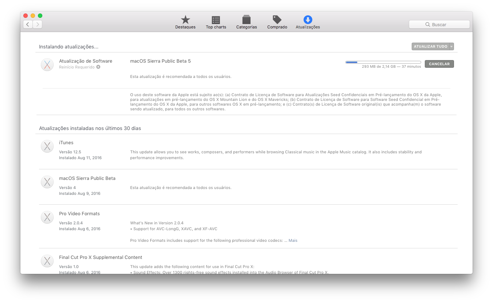The width and height of the screenshot is (493, 303).
Task: Click the Atualizações instaladas nos últimos 30 dias heading
Action: point(90,128)
